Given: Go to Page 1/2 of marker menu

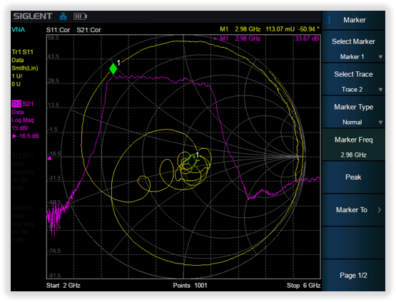Looking at the screenshot, I should coord(353,275).
